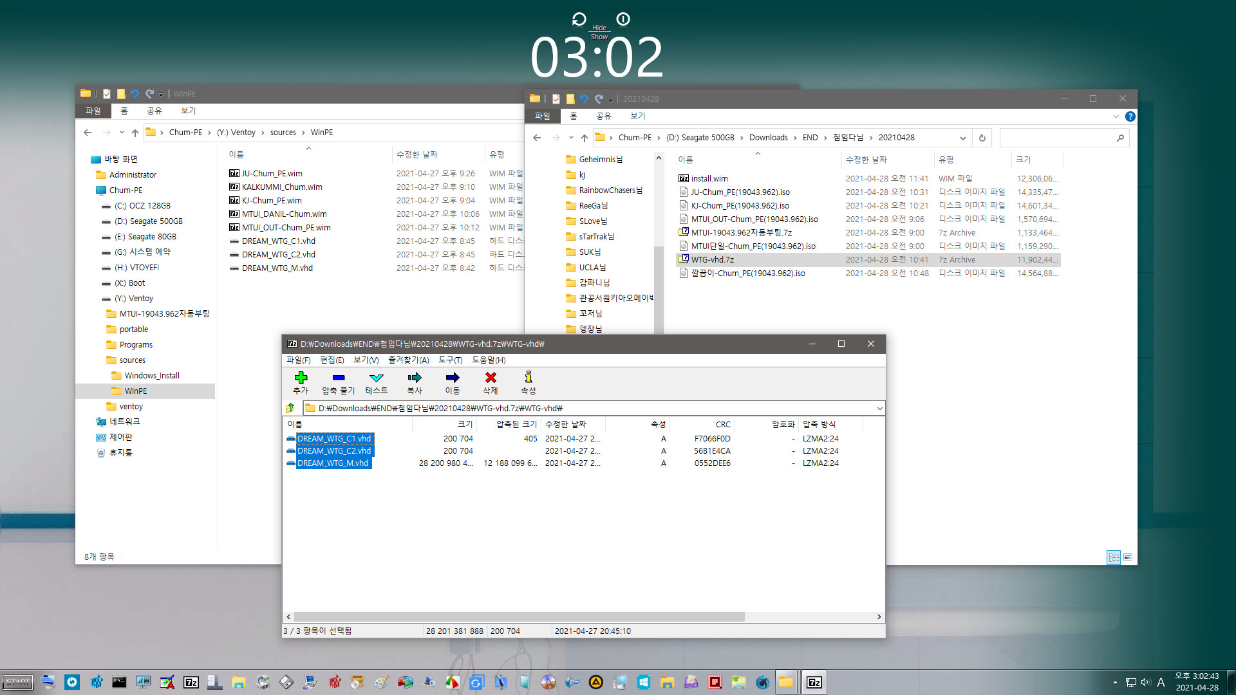1236x695 pixels.
Task: Open recent locations dropdown in 20210428 window
Action: [571, 138]
